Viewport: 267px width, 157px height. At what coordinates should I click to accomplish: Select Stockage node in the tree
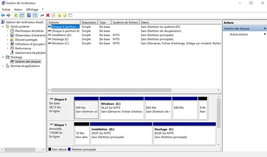(x=16, y=57)
